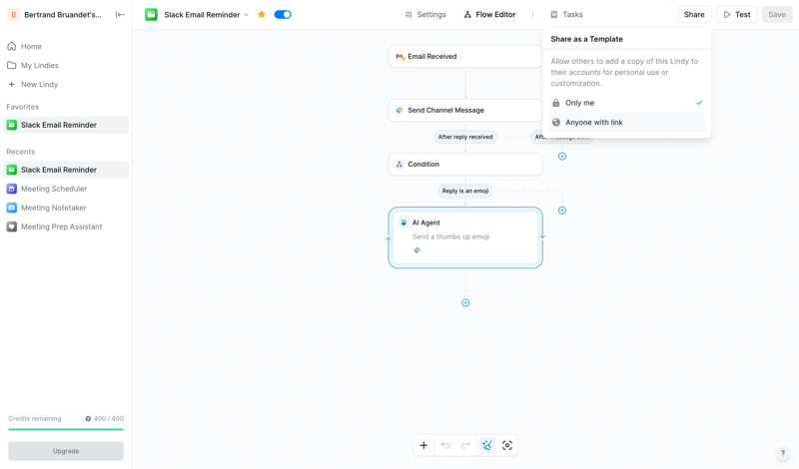799x469 pixels.
Task: Open the Tasks tab
Action: (x=566, y=15)
